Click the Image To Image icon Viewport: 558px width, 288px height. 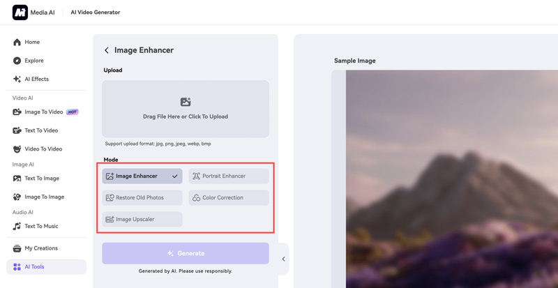[17, 197]
